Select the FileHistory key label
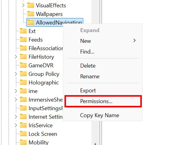This screenshot has height=145, width=171. tap(41, 57)
